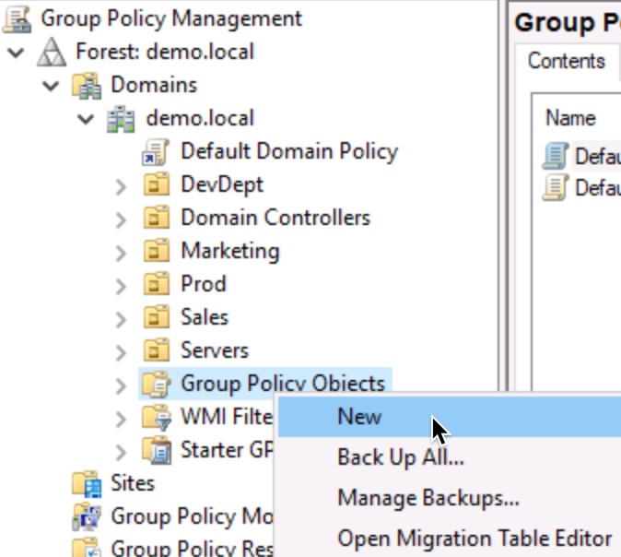Collapse the Forest: demo.local node
The width and height of the screenshot is (621, 557).
[16, 52]
